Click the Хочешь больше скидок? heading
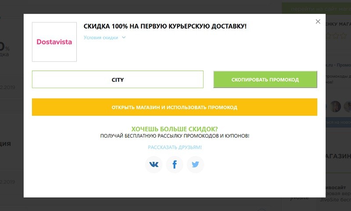Screen dimensions: 351x211 (175, 129)
